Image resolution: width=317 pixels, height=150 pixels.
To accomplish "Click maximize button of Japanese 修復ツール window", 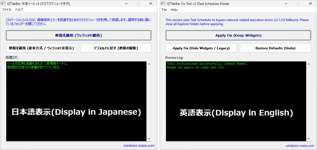I will (x=138, y=3).
